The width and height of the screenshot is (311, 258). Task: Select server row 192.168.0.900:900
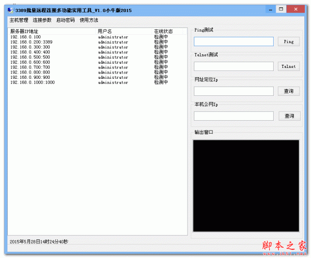(x=97, y=77)
